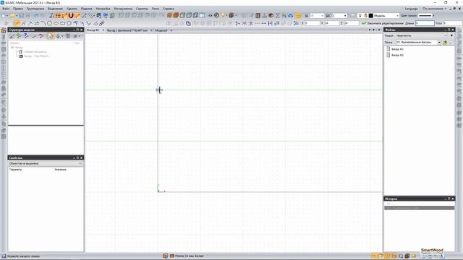Click the black layer color swatch
This screenshot has width=463, height=260.
[371, 15]
